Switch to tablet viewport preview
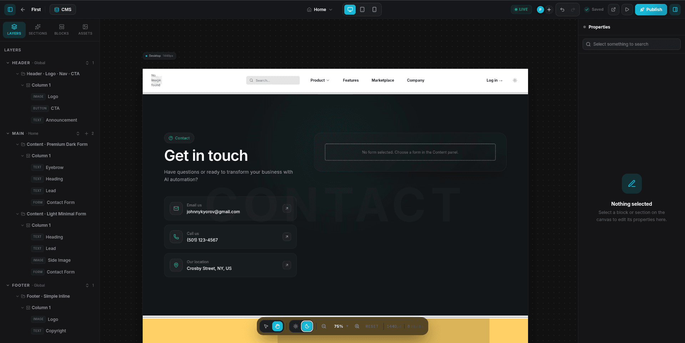Viewport: 685px width, 343px height. click(x=362, y=10)
